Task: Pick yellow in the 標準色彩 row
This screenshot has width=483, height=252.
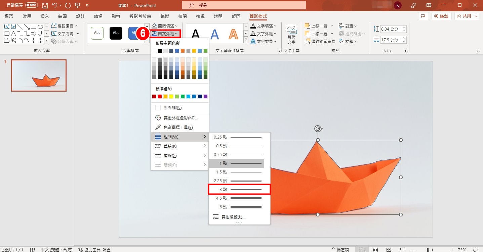Action: point(171,97)
